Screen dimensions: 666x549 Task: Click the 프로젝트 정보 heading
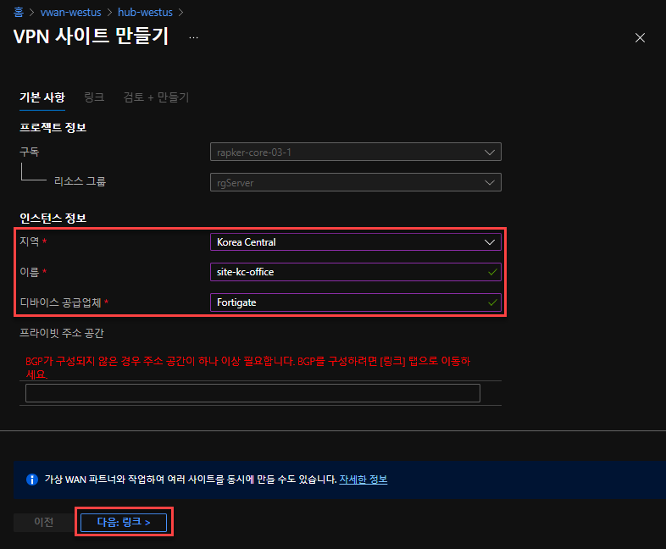pos(53,127)
